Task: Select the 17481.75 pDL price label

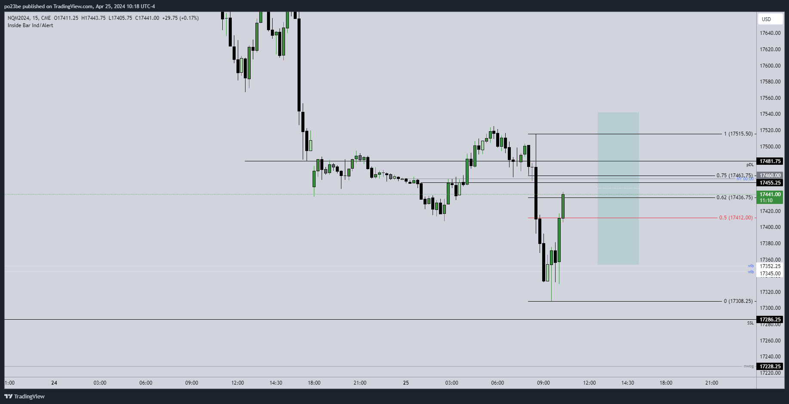Action: pyautogui.click(x=770, y=161)
